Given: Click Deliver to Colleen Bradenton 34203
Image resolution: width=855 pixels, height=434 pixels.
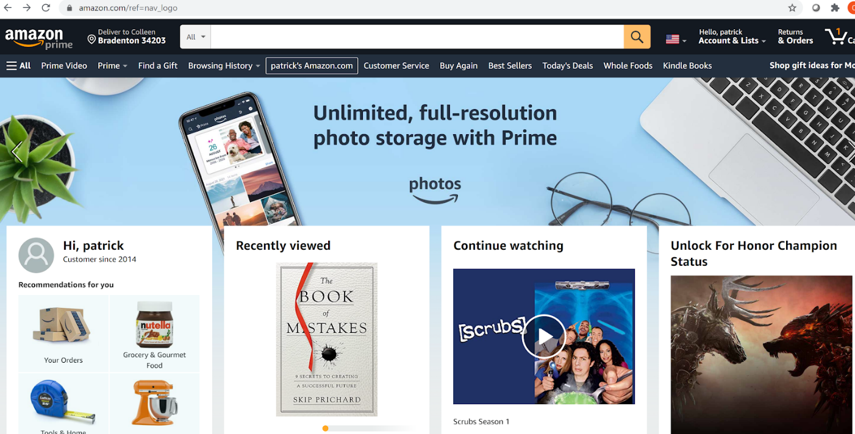Looking at the screenshot, I should point(127,37).
